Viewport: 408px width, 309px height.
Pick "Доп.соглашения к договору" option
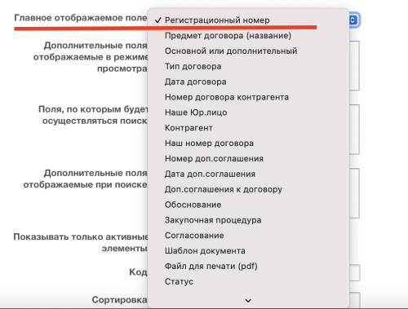(248, 189)
